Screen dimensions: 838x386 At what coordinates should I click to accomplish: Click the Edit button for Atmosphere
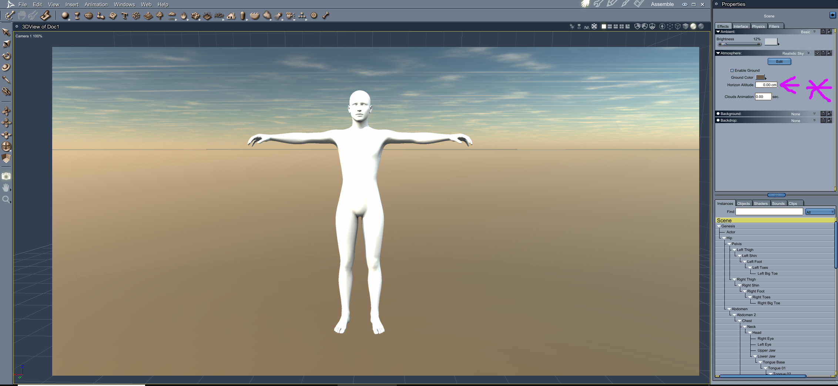point(779,61)
